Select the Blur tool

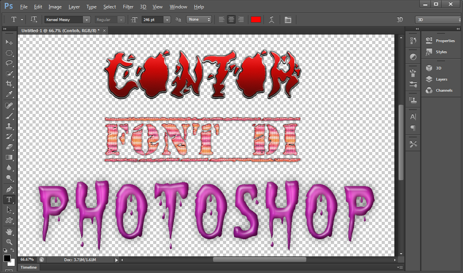pyautogui.click(x=9, y=167)
